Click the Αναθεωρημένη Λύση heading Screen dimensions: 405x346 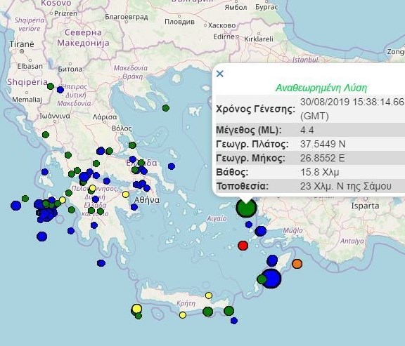click(x=321, y=88)
